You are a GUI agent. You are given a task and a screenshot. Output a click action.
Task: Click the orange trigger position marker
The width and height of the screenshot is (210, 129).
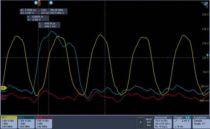click(x=39, y=4)
